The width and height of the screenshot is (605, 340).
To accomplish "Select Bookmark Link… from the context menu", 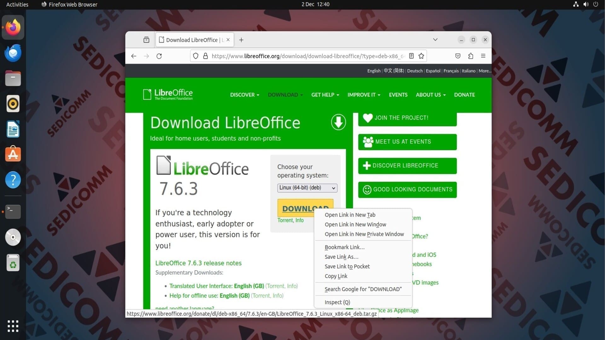I will 363,247.
